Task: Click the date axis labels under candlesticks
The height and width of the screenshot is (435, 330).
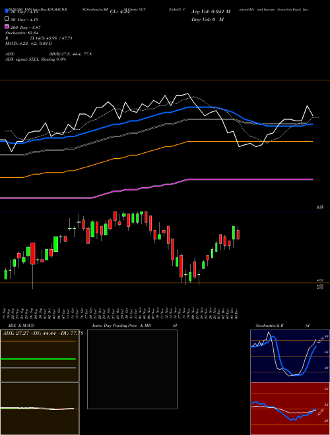Action: [x=121, y=313]
